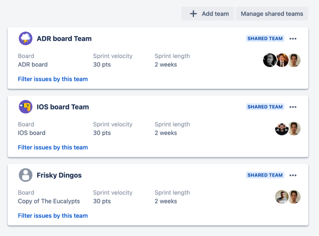Click the IOS board Team avatar icon
The height and width of the screenshot is (236, 319).
click(26, 106)
